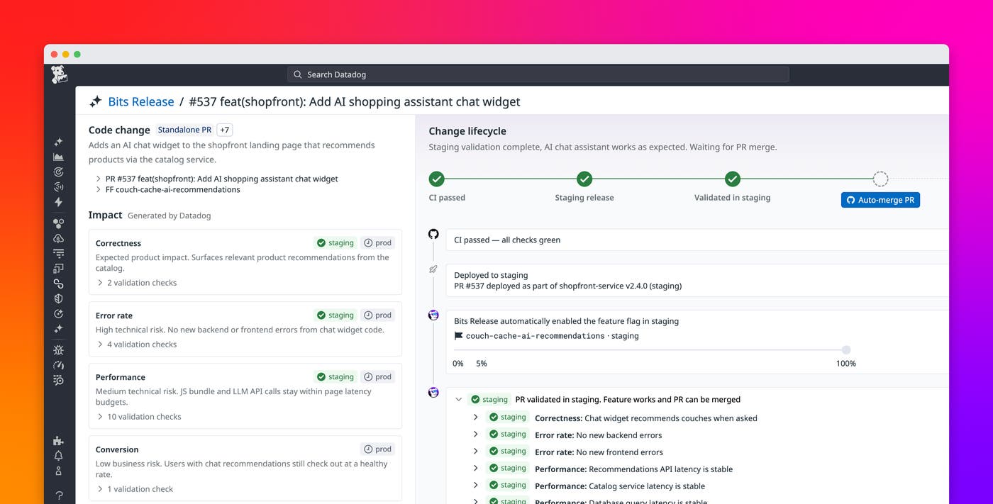
Task: Click the flag icon before couch-cache-ai-recommendations
Action: tap(458, 336)
